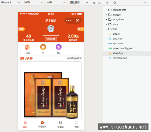Expand the we7 folder

[106, 29]
